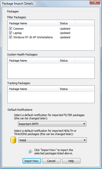
Task: Click the empty System Health Packages list
Action: pos(51,71)
